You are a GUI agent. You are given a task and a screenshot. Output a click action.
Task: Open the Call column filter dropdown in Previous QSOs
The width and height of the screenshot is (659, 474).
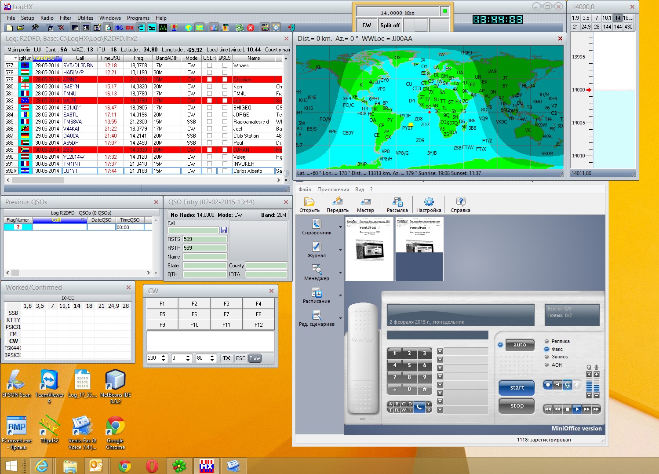coord(82,220)
